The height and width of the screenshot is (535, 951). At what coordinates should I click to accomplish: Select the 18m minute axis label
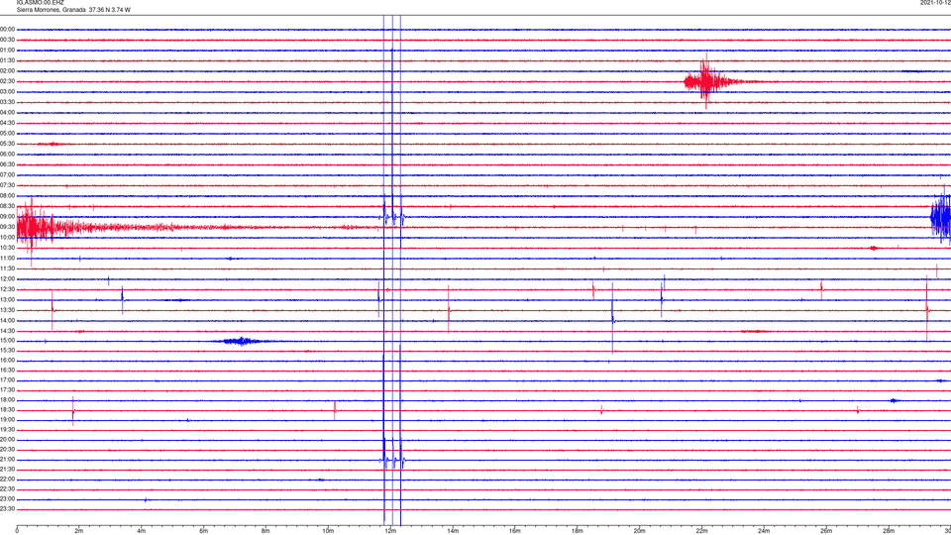pos(578,531)
